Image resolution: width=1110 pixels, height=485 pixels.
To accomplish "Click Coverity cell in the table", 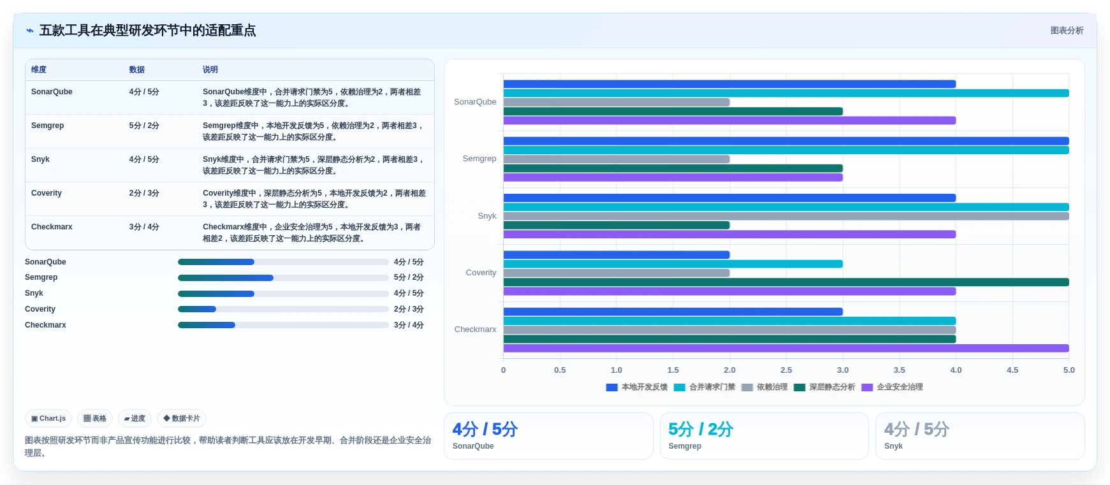I will point(47,193).
